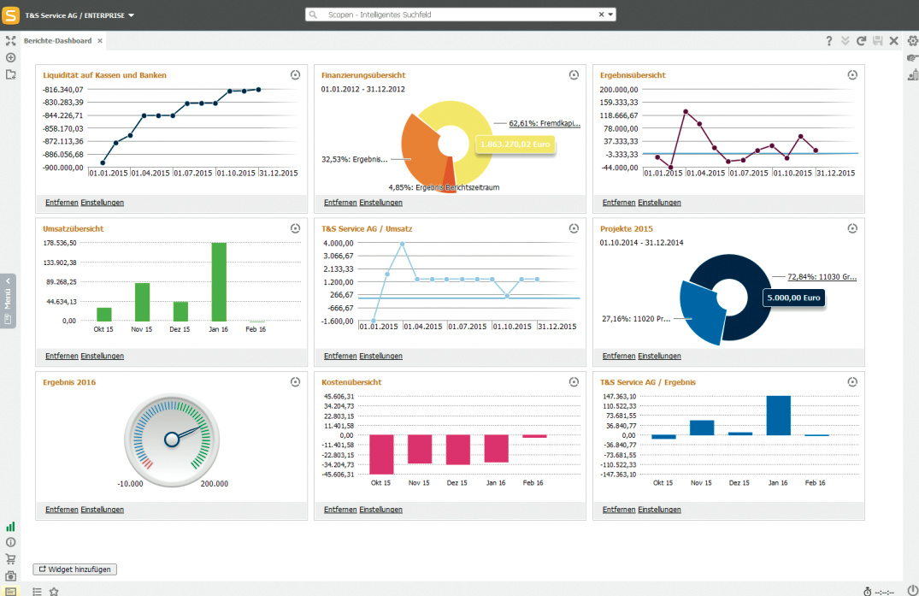The height and width of the screenshot is (596, 919).
Task: Expand the T&S Service AG / ENTERPRISE dropdown
Action: 132,15
